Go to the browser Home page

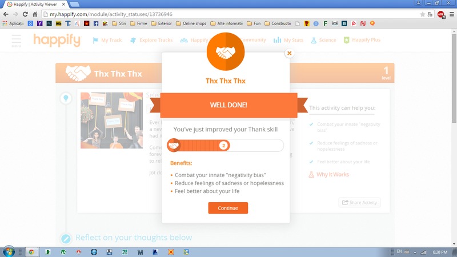35,14
